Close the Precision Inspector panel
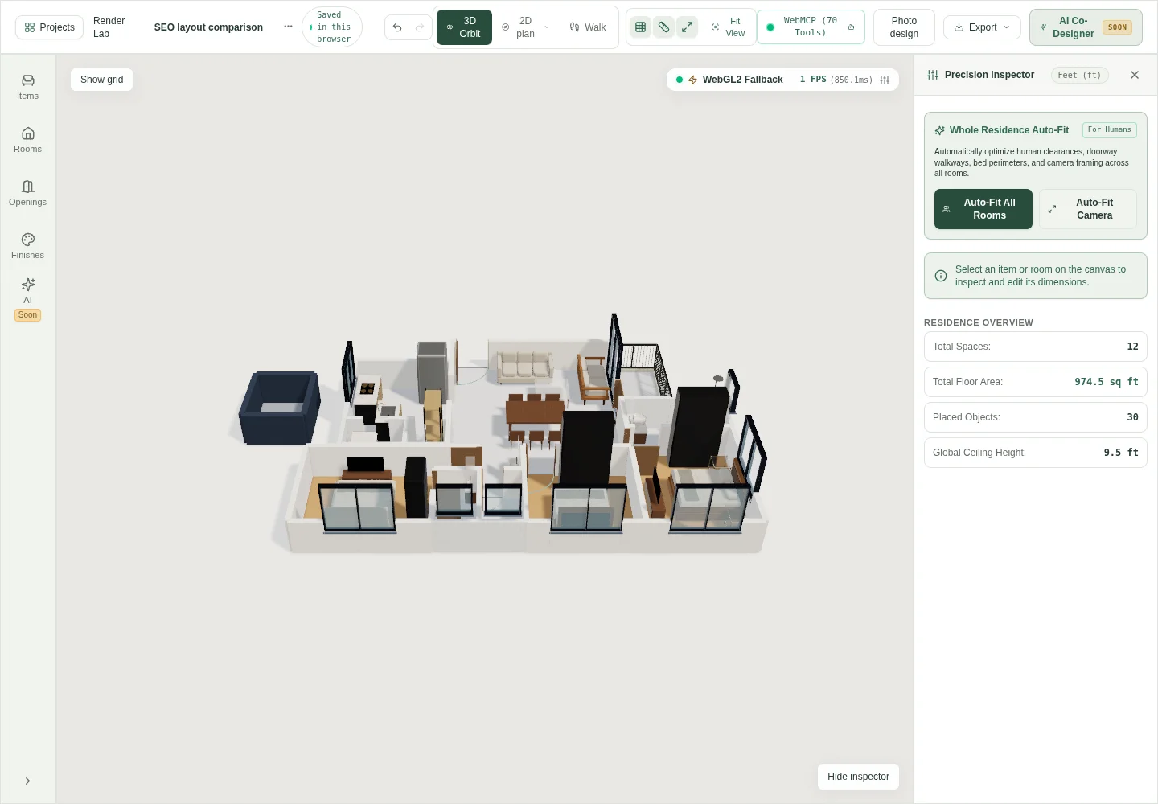Screen dimensions: 1158x804 click(x=1135, y=75)
